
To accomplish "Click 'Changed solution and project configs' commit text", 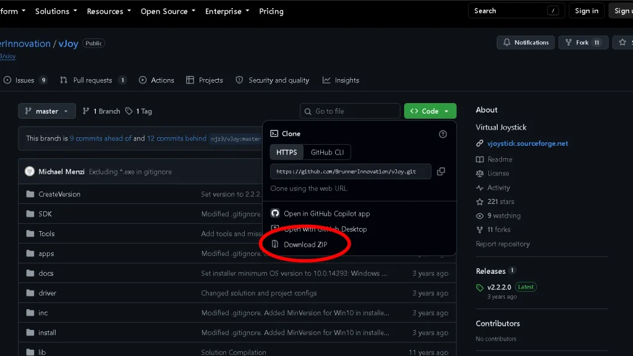I will 259,293.
